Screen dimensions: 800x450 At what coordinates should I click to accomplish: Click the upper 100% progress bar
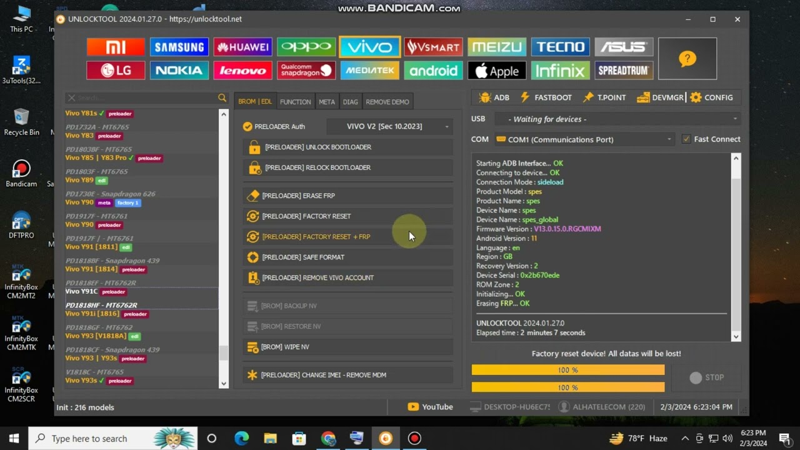(568, 370)
